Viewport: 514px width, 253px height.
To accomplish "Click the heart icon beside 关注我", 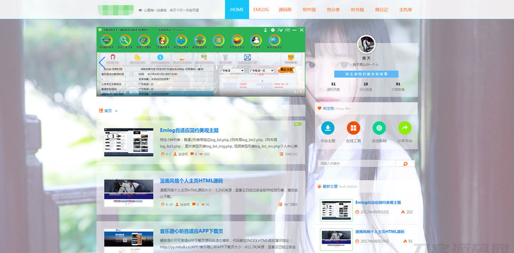I will 319,108.
